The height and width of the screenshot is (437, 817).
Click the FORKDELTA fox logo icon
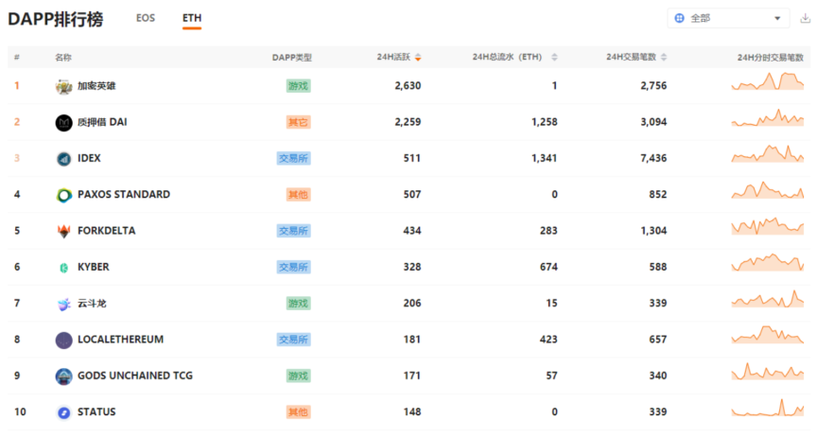pos(63,231)
